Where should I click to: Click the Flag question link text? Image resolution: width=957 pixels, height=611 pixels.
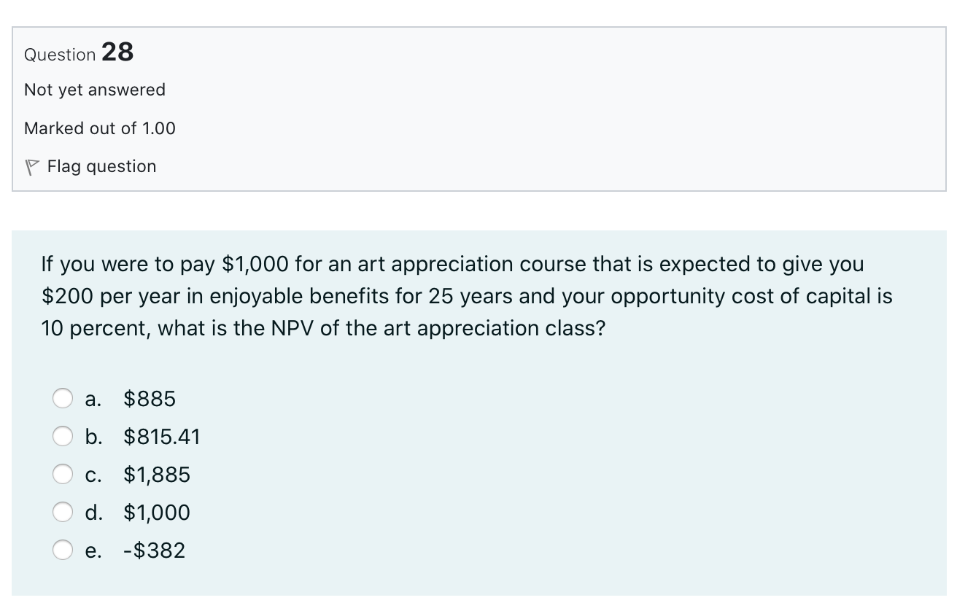coord(101,166)
